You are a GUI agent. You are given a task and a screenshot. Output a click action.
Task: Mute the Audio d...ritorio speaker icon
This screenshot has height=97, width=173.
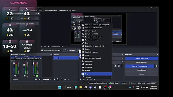[15, 76]
